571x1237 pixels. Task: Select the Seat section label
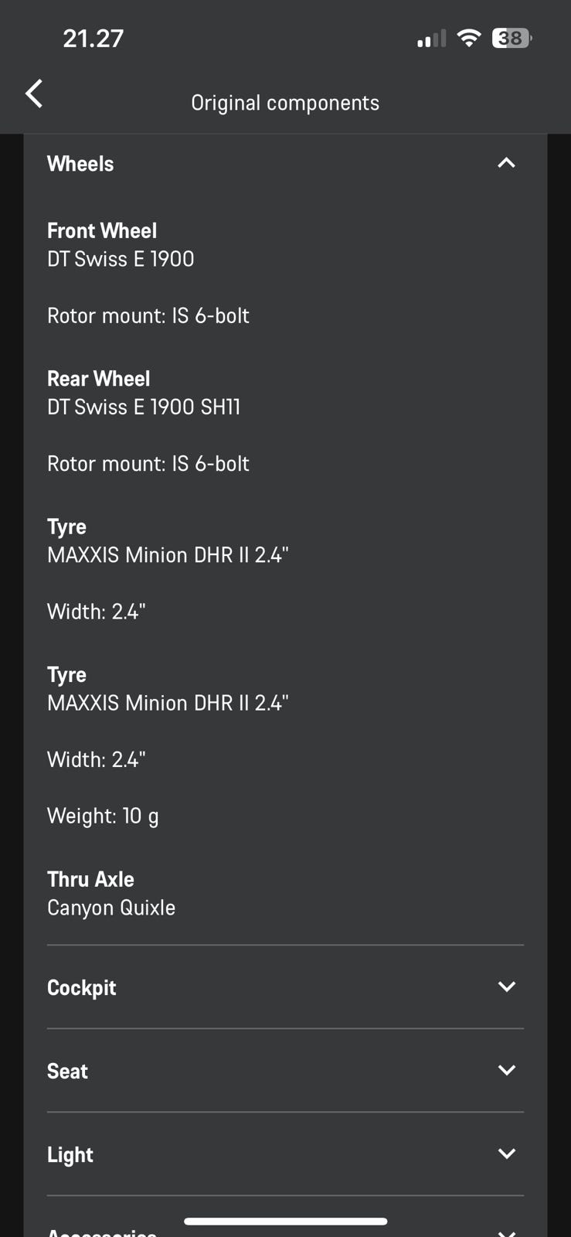[68, 1071]
